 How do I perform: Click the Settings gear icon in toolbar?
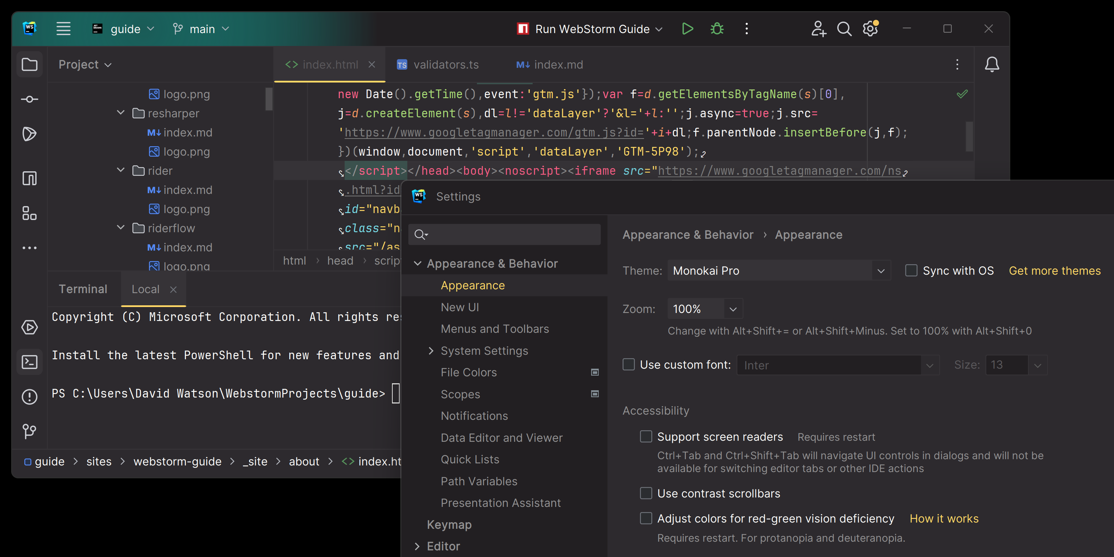pos(870,29)
